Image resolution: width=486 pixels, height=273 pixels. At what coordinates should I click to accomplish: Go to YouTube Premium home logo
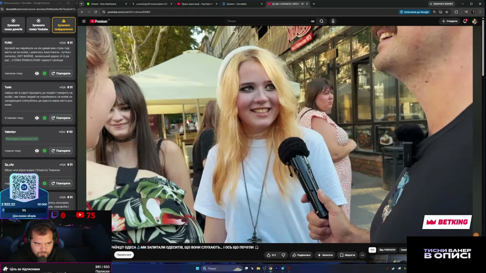point(99,21)
